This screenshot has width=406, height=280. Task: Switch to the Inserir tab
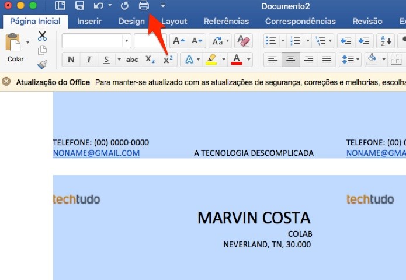coord(89,21)
